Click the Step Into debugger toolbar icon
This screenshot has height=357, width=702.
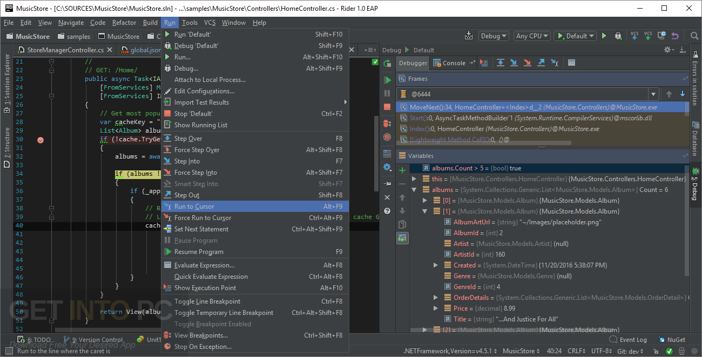coord(514,63)
